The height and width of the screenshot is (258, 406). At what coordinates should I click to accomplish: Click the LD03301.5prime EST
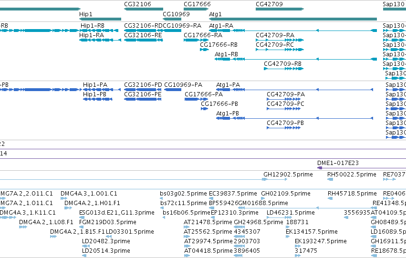tap(109, 237)
